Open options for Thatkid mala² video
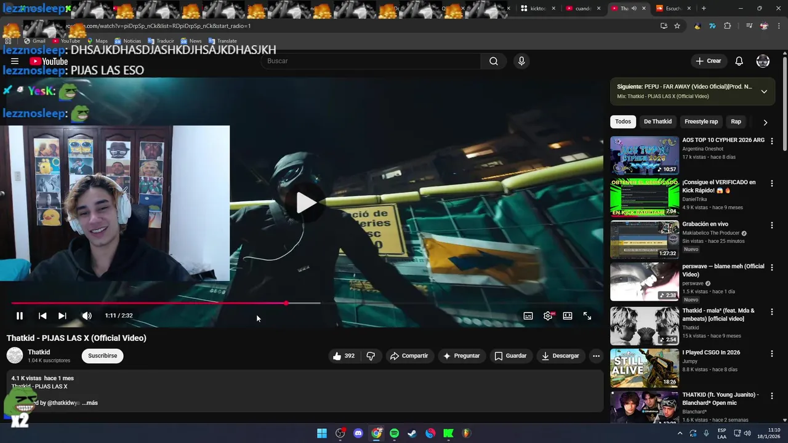 771,311
